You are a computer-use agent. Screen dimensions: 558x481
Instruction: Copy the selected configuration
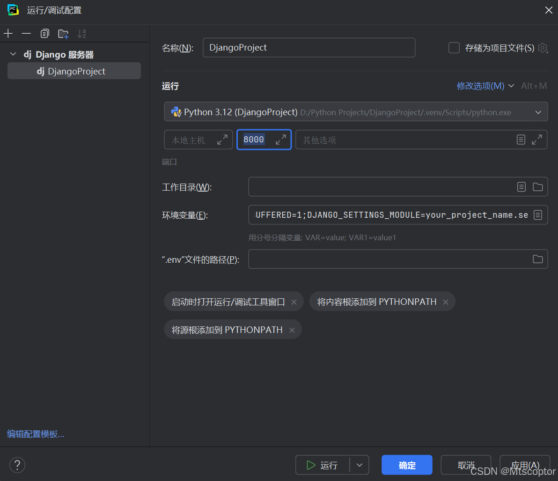44,34
